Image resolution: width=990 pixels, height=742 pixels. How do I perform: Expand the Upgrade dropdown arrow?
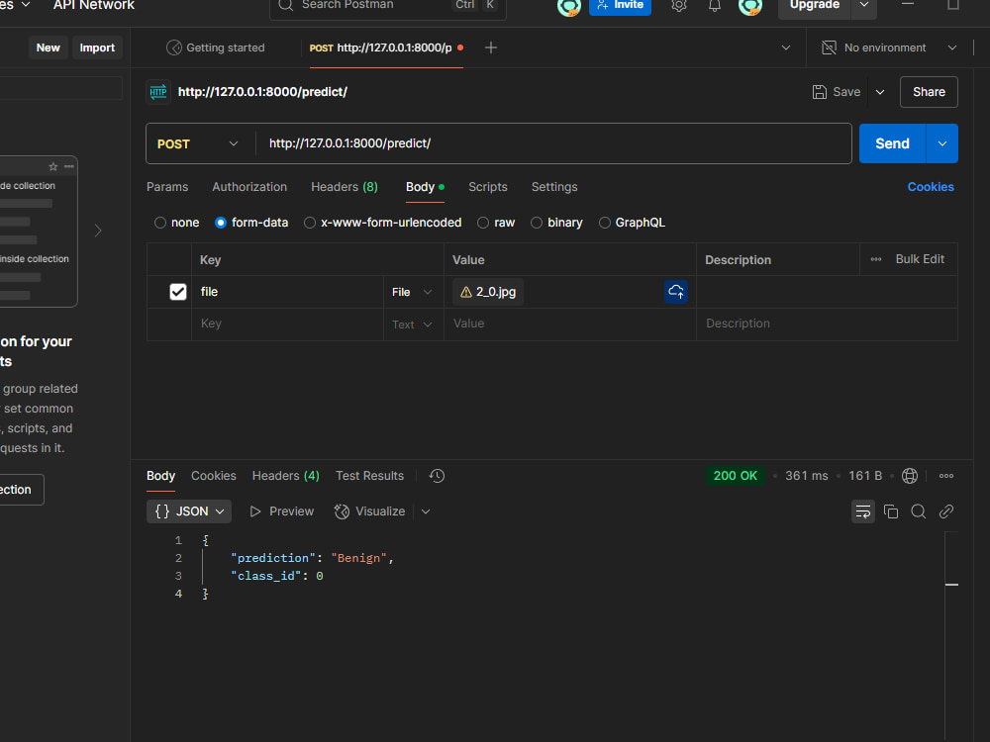(863, 5)
